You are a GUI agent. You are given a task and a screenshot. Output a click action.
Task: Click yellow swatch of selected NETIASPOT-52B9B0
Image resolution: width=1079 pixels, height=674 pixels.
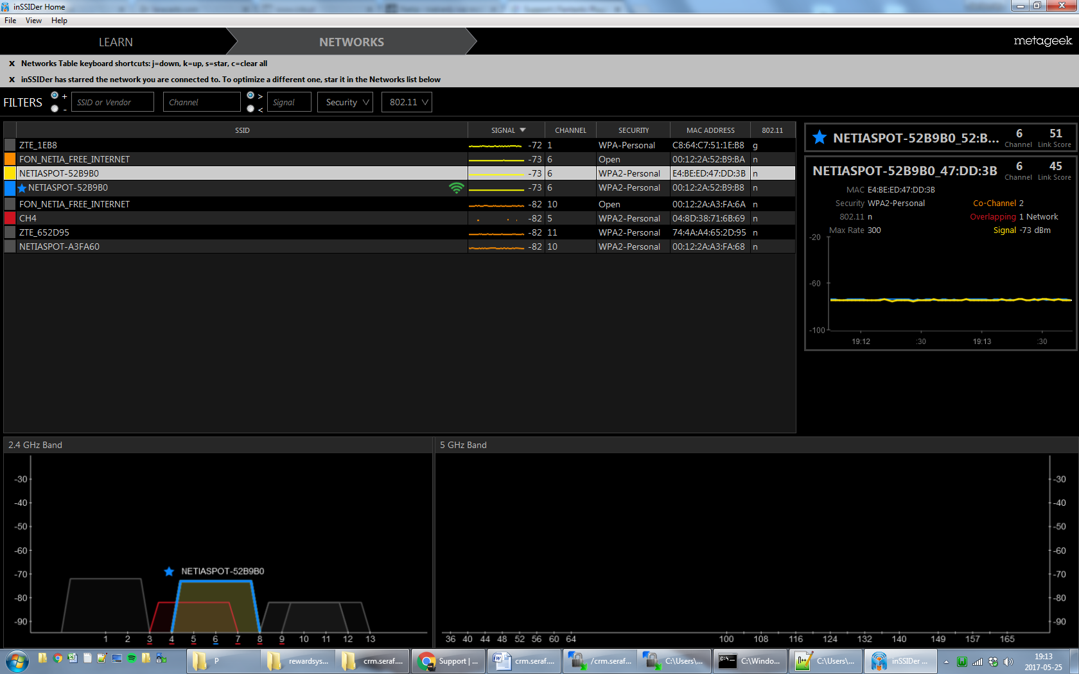[10, 173]
